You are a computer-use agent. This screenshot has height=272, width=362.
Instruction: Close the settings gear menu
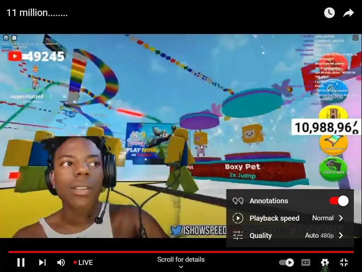(x=325, y=262)
